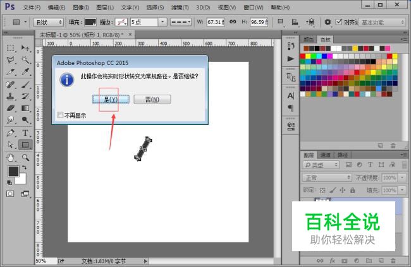The image size is (411, 267).
Task: Select the Pen tool
Action: click(11, 133)
